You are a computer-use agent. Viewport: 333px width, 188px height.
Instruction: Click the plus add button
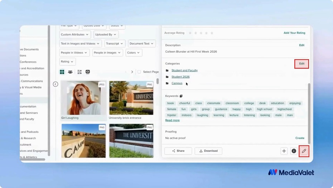tap(284, 151)
